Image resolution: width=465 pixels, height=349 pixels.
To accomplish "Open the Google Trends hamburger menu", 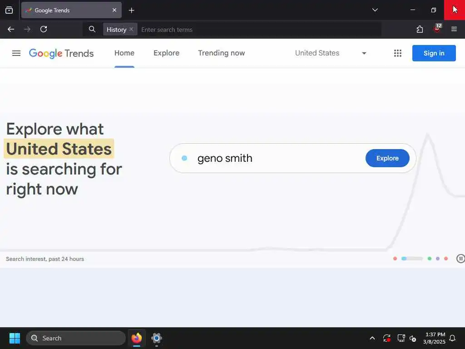I will (x=16, y=53).
